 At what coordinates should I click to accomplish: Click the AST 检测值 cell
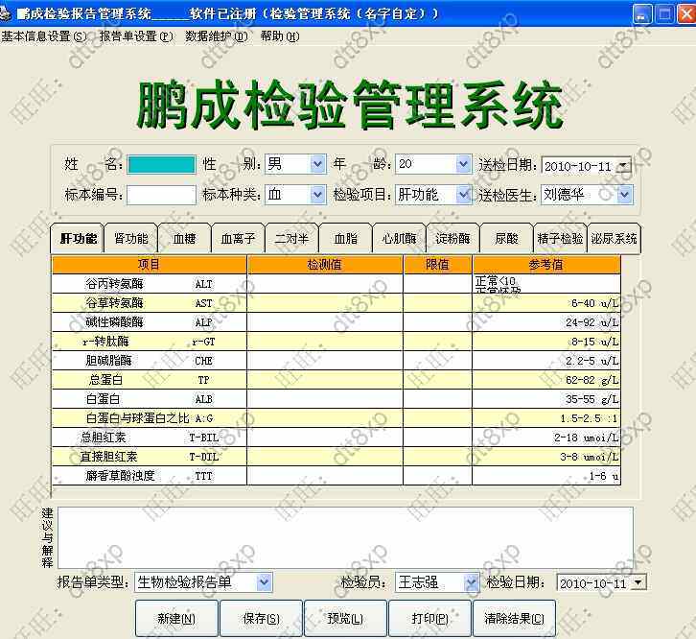[324, 303]
